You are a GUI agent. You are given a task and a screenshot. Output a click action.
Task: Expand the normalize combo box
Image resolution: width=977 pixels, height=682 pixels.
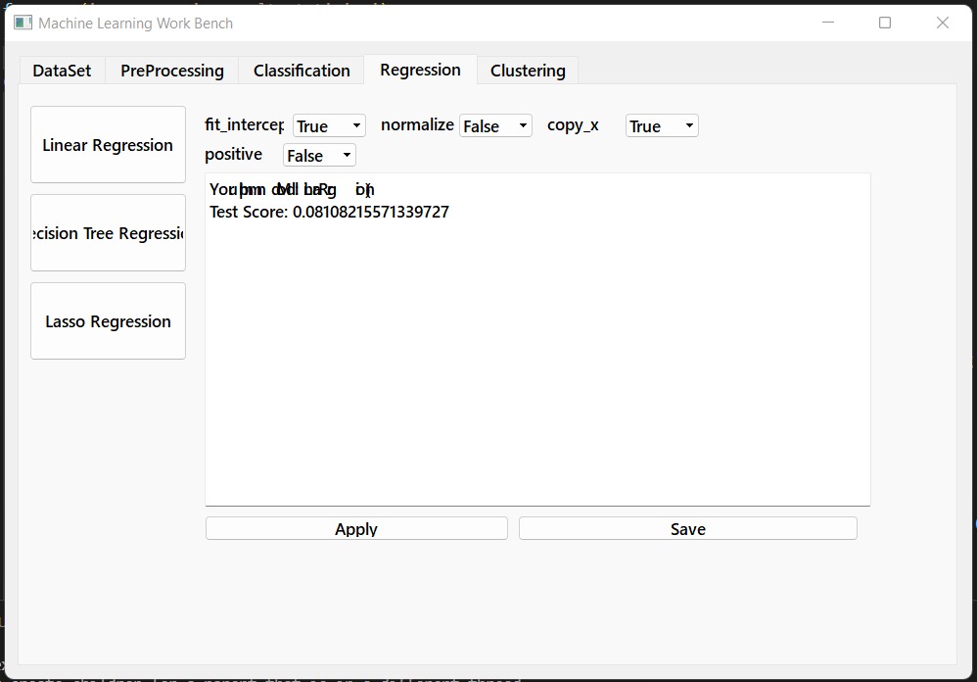click(x=495, y=126)
